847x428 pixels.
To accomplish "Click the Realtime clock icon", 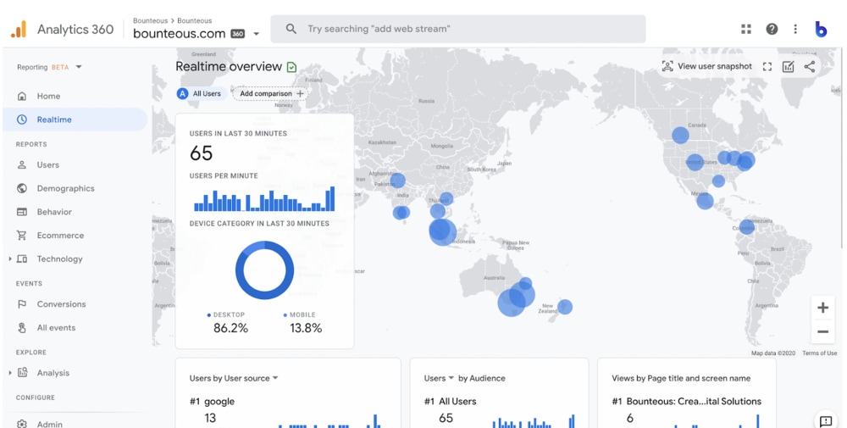I will (22, 120).
